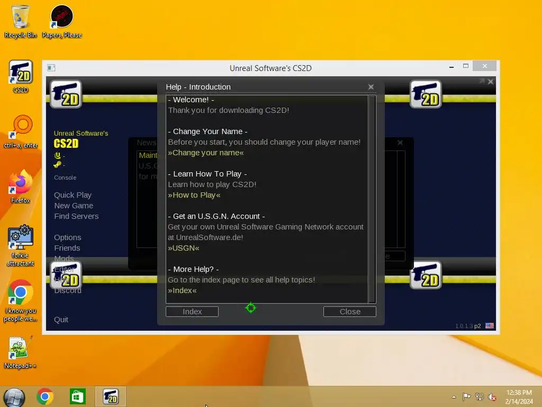Open Find Servers in the main menu
The height and width of the screenshot is (407, 542).
click(x=76, y=216)
